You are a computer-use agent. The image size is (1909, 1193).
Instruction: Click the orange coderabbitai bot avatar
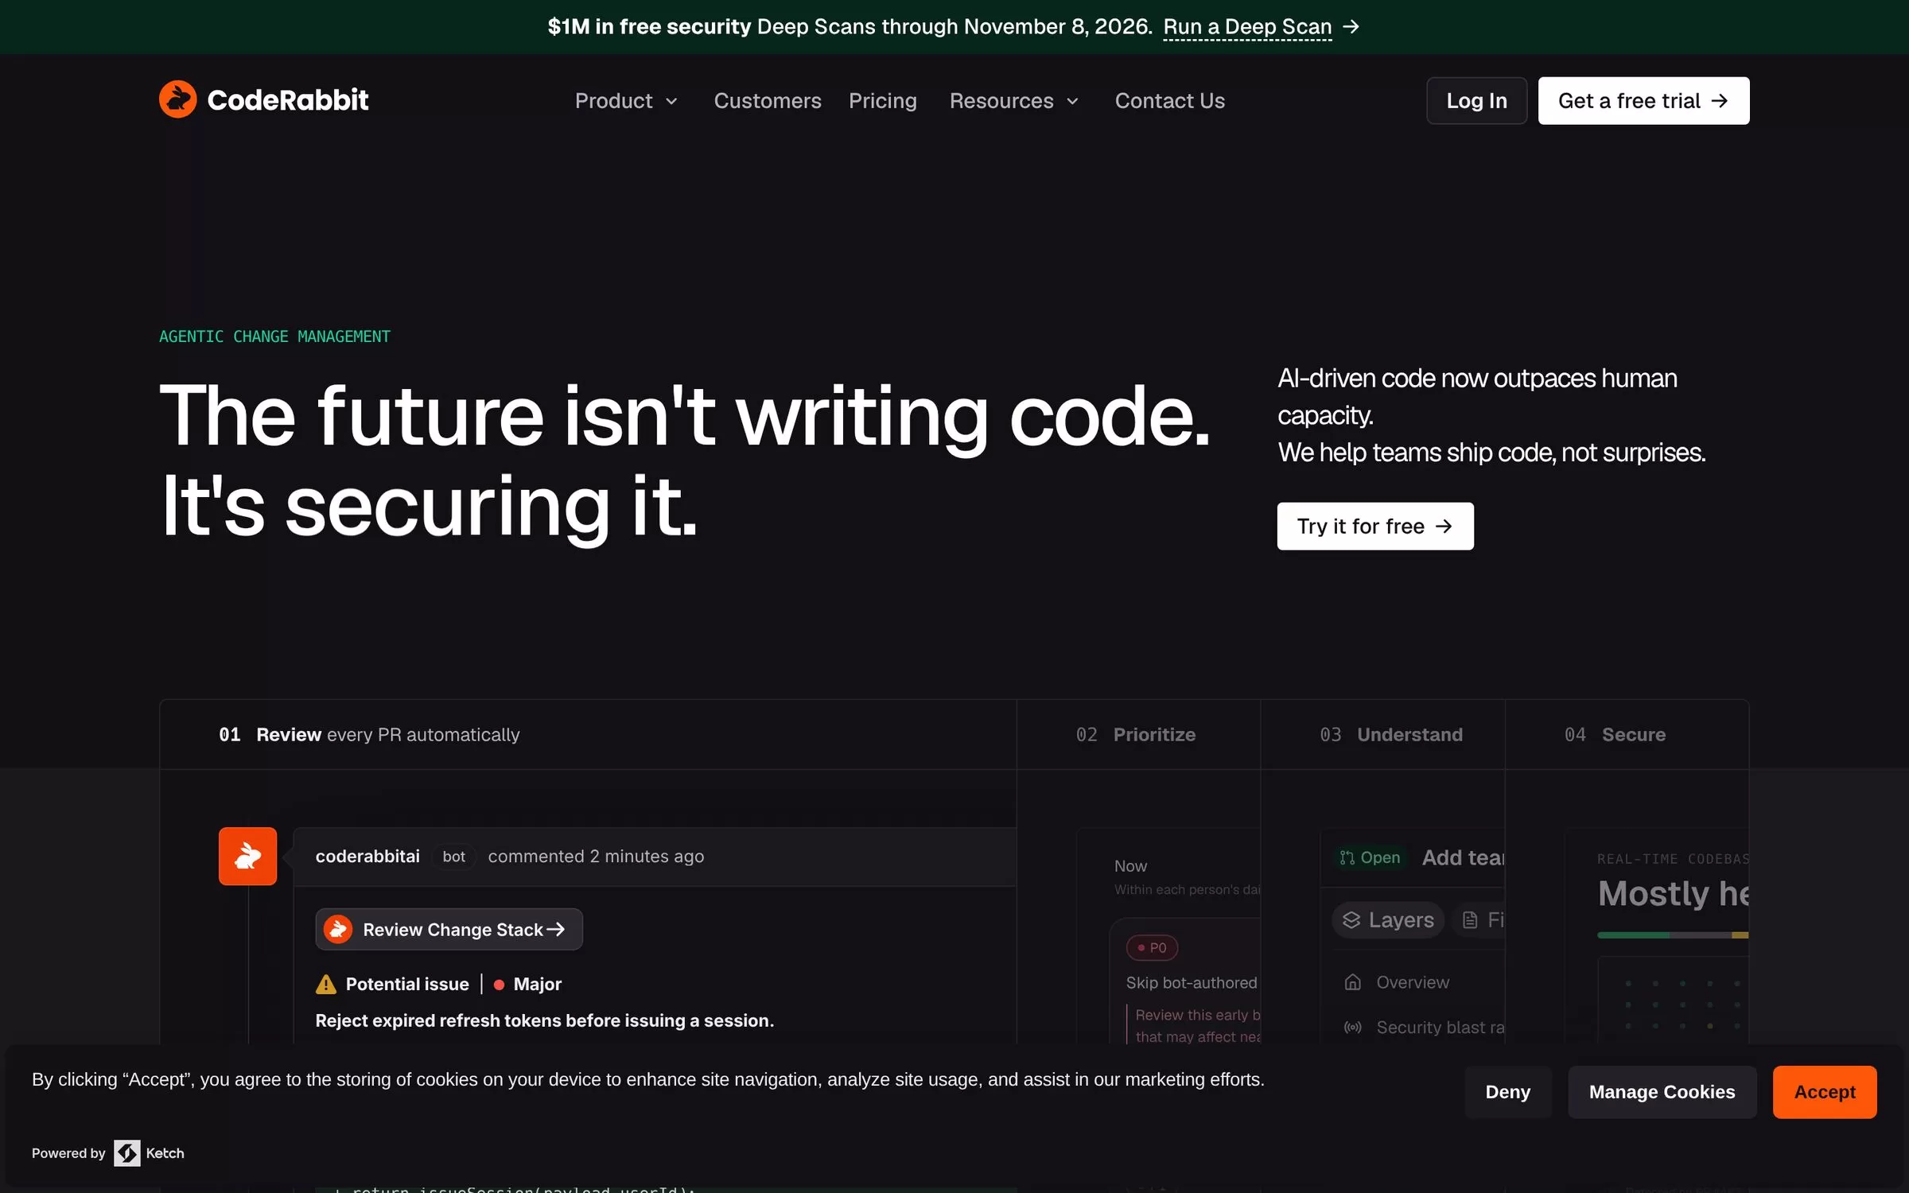click(x=247, y=856)
